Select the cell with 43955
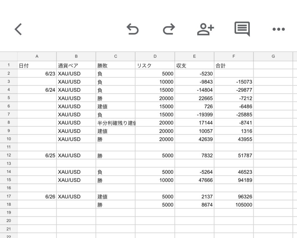Image resolution: width=297 pixels, height=238 pixels. pos(234,139)
